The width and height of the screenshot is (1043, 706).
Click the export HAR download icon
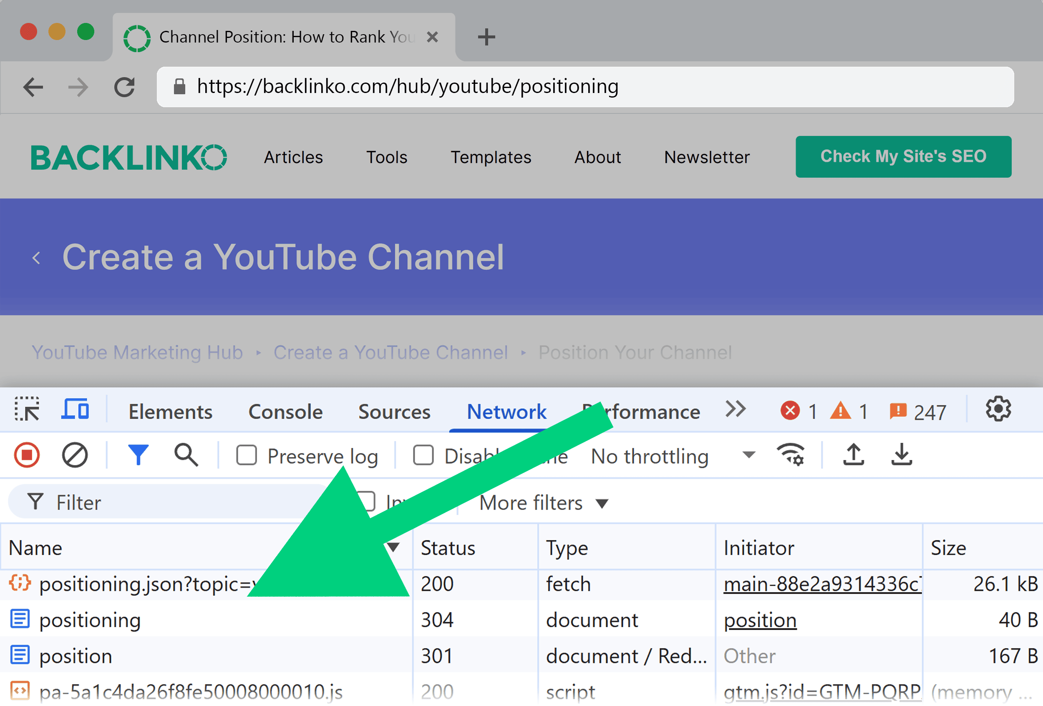901,455
